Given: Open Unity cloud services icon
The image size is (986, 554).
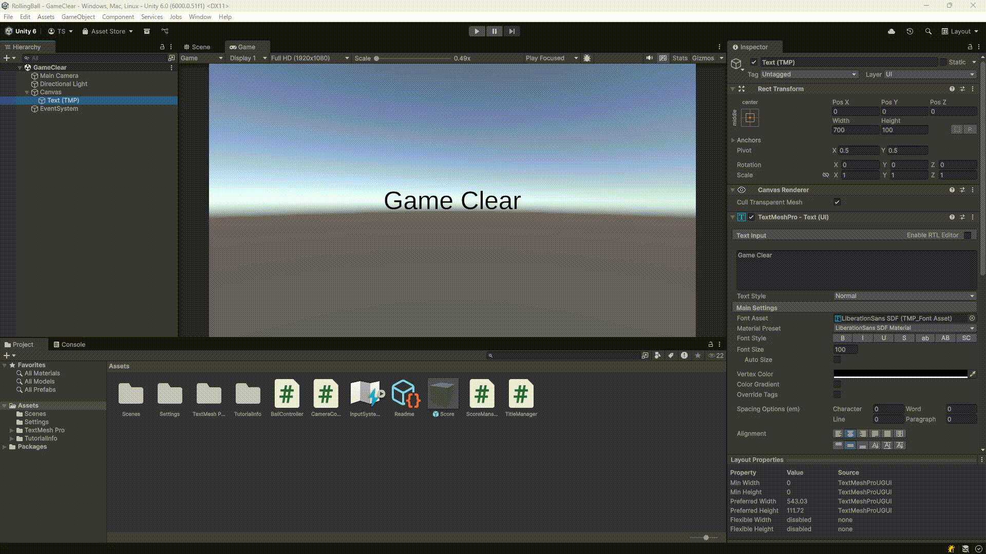Looking at the screenshot, I should [x=892, y=31].
